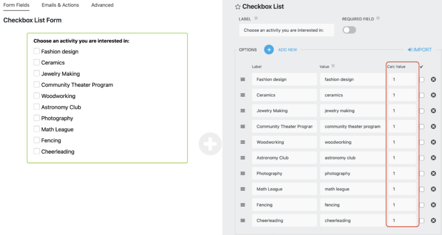Delete the Astronomy Club option

pyautogui.click(x=434, y=158)
